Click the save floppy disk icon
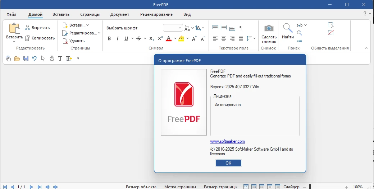 coord(26,58)
